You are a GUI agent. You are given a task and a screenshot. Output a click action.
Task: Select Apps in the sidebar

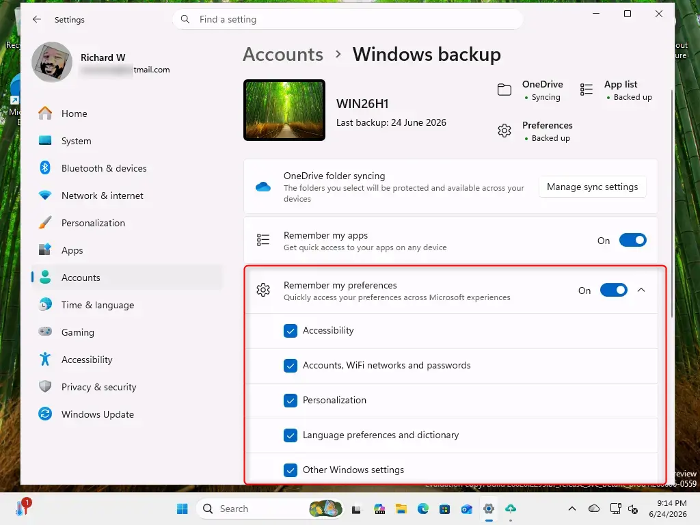pos(126,250)
